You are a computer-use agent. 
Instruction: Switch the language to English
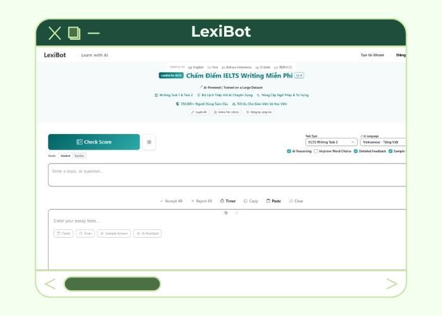pyautogui.click(x=196, y=67)
